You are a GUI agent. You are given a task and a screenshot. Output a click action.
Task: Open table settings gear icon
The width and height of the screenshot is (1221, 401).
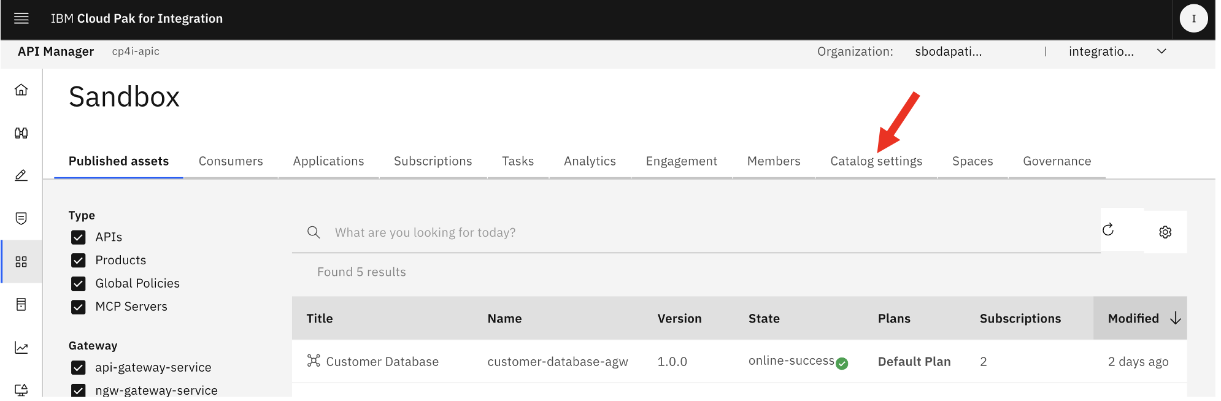[x=1165, y=232]
